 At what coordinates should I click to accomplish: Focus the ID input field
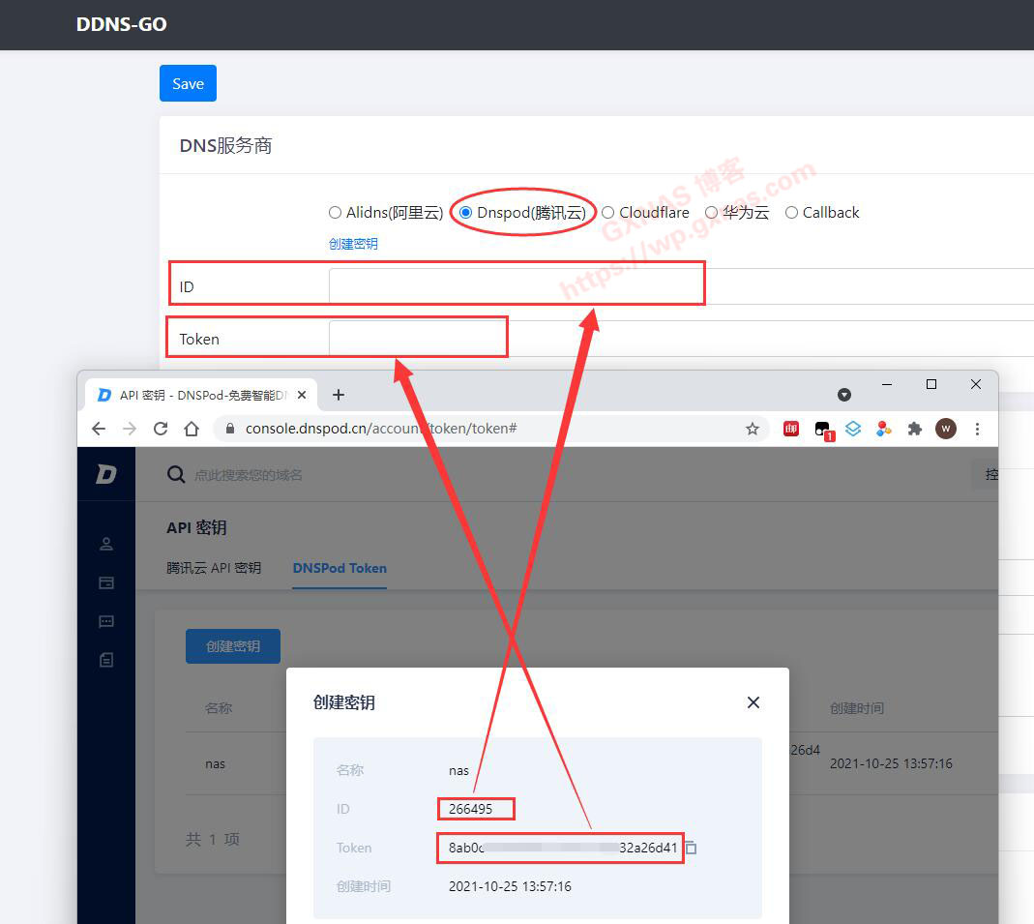681,286
